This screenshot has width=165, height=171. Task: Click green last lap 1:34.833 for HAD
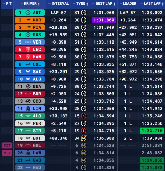pyautogui.click(x=152, y=168)
